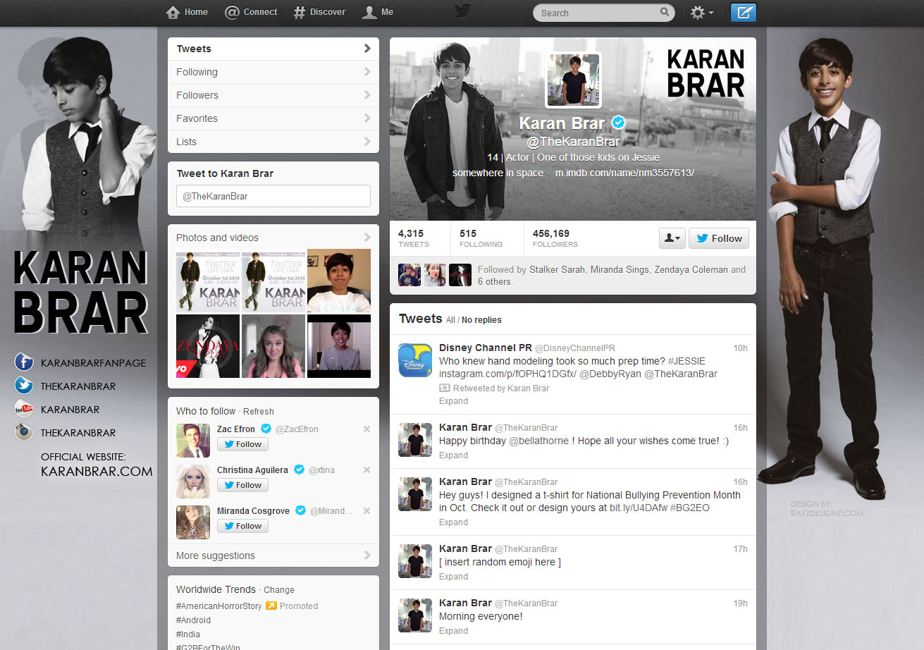924x650 pixels.
Task: Click inside the Tweet to Karan Brar field
Action: (273, 196)
